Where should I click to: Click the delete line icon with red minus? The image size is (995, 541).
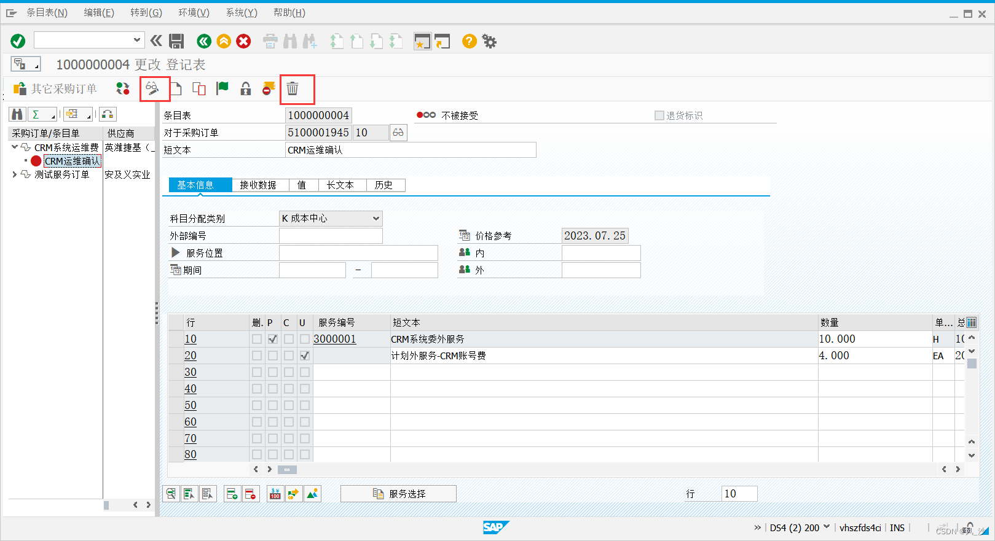point(250,494)
